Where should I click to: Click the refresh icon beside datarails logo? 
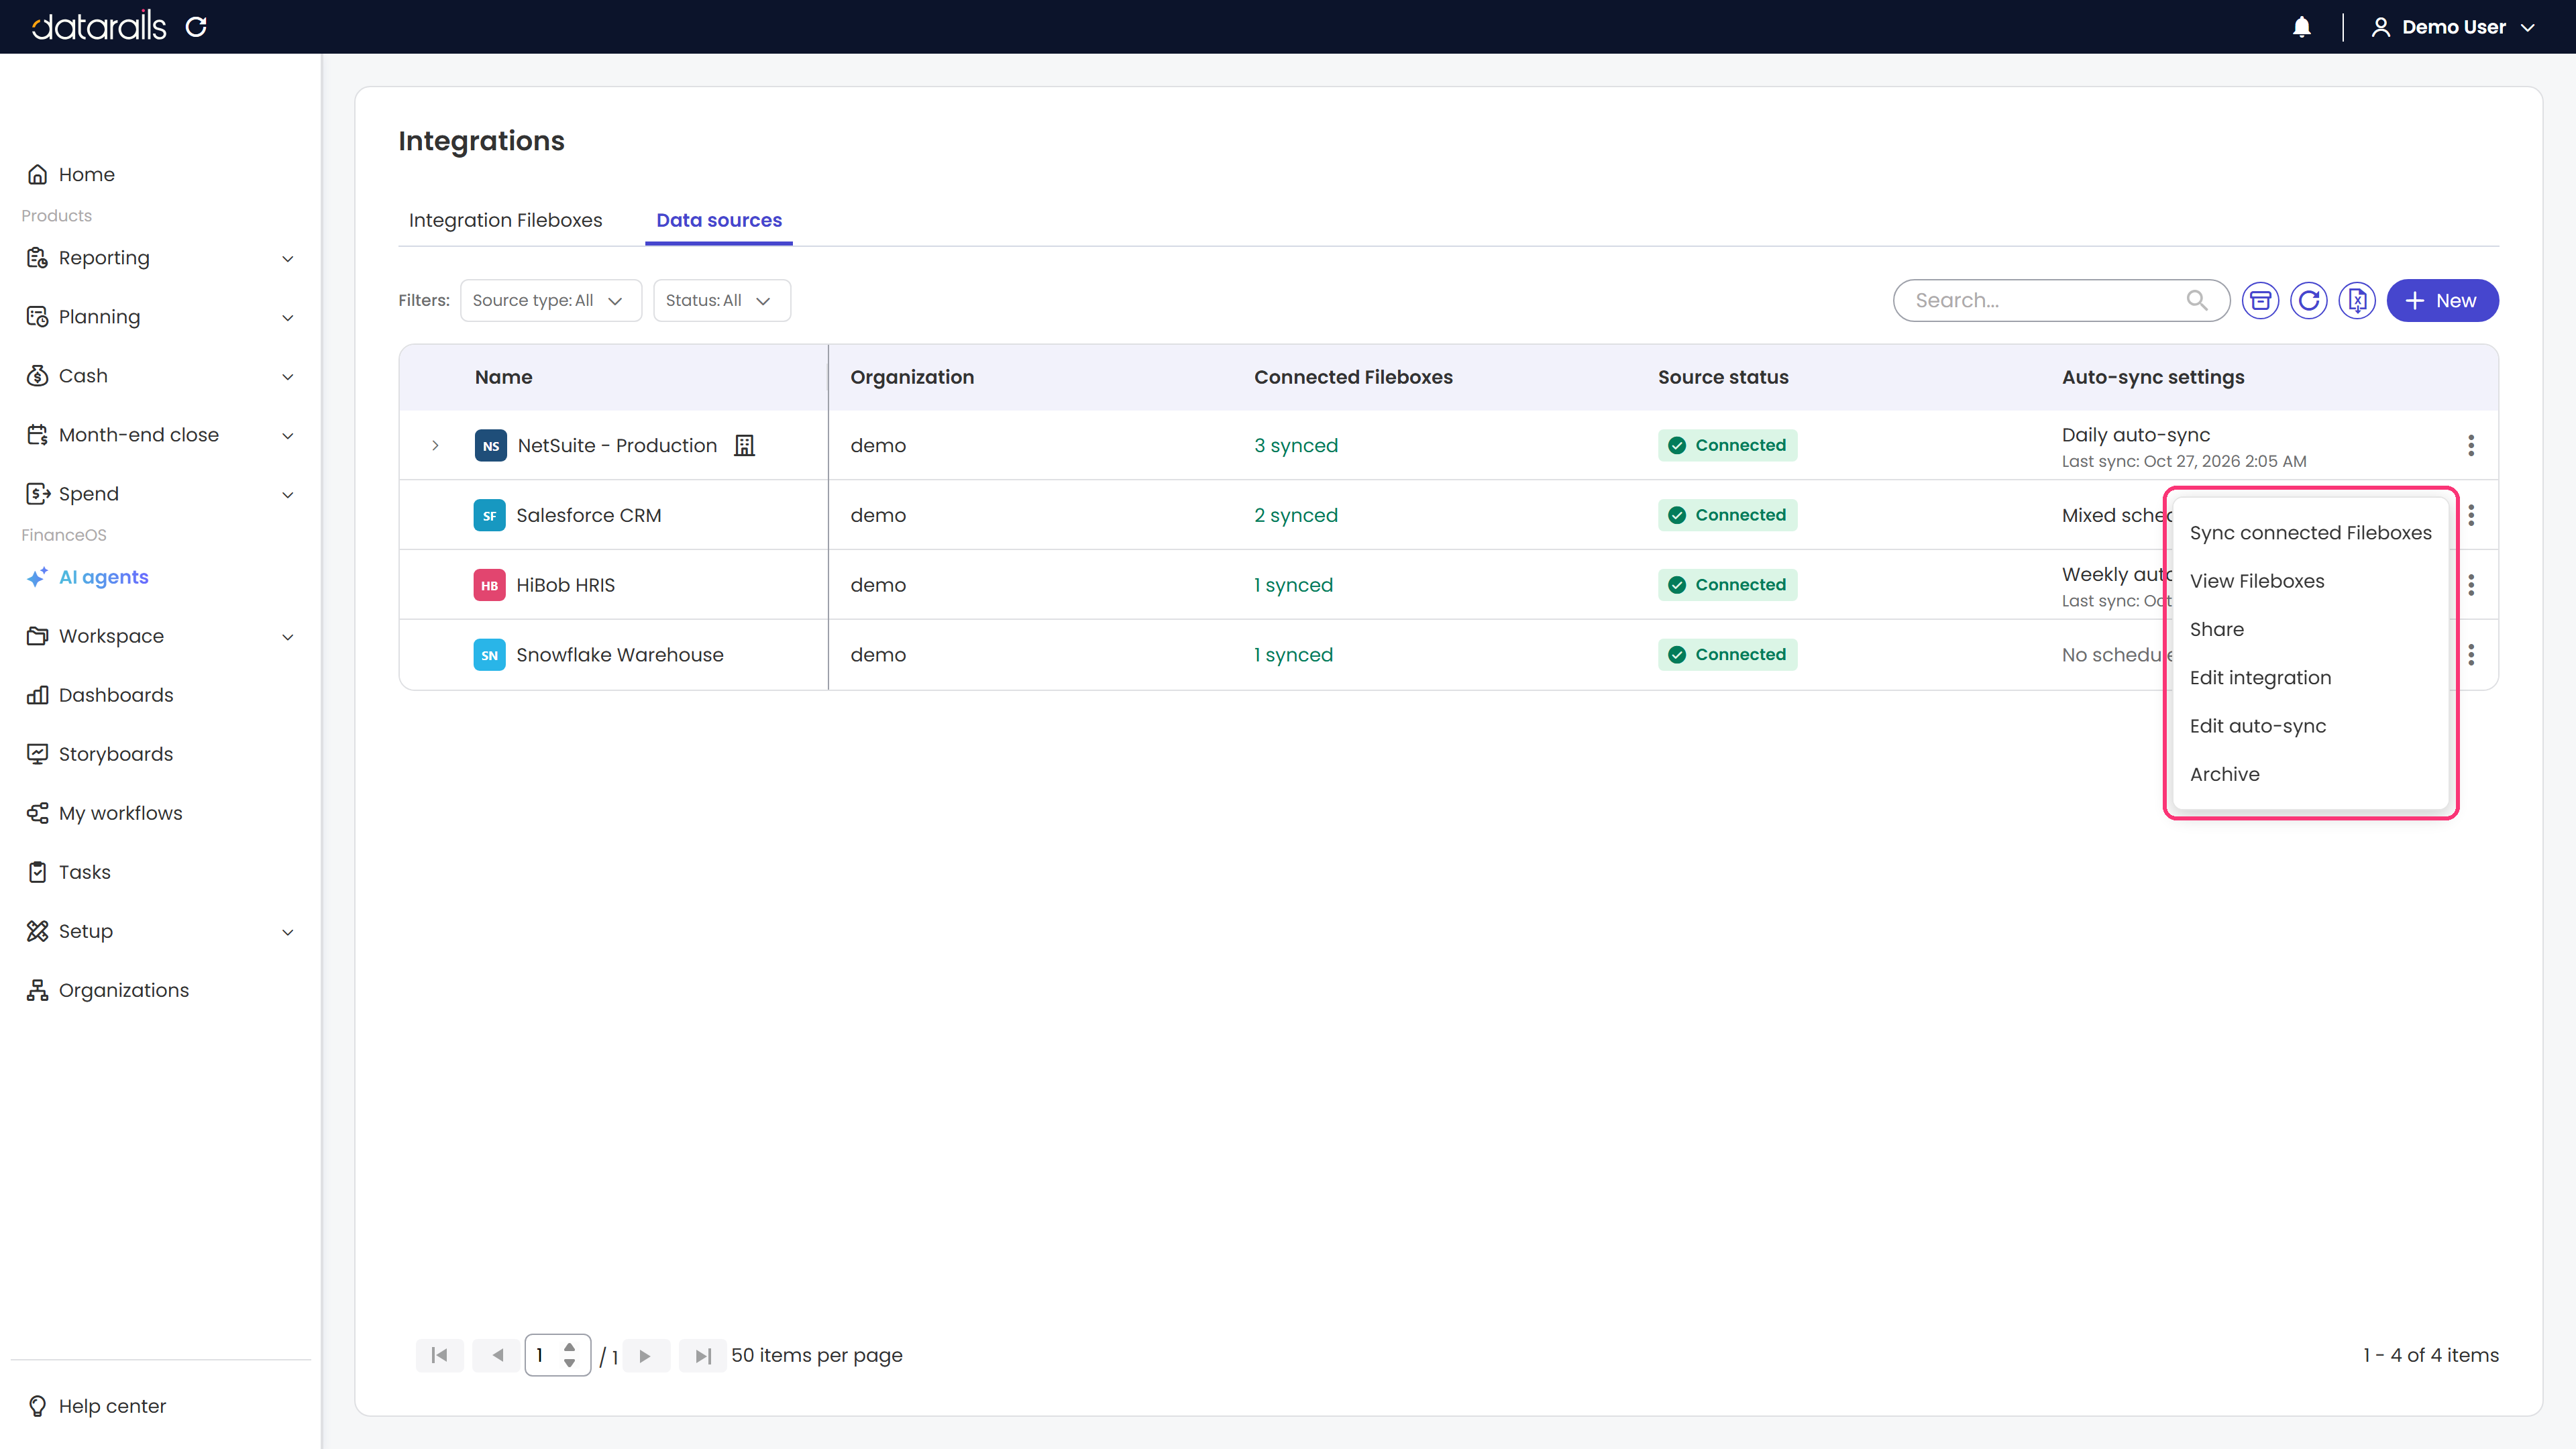[196, 27]
